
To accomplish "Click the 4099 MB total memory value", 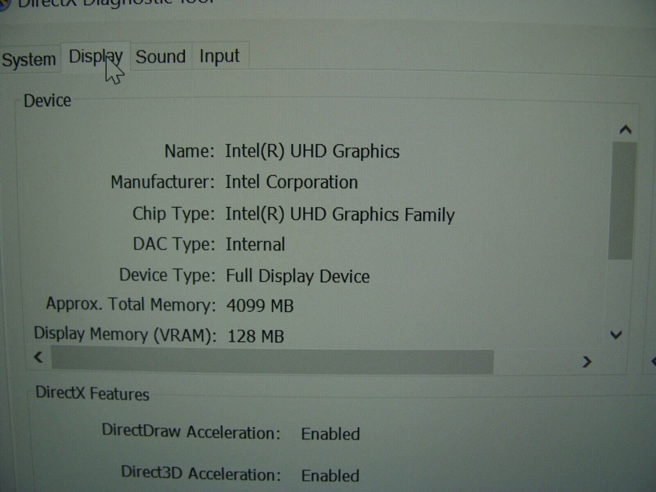I will [x=260, y=306].
